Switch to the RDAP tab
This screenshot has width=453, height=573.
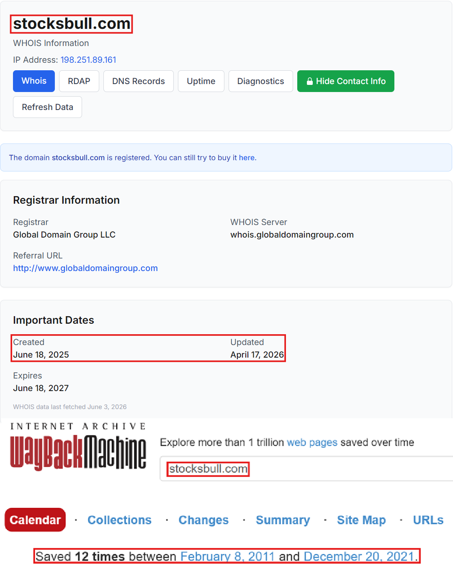pyautogui.click(x=79, y=81)
